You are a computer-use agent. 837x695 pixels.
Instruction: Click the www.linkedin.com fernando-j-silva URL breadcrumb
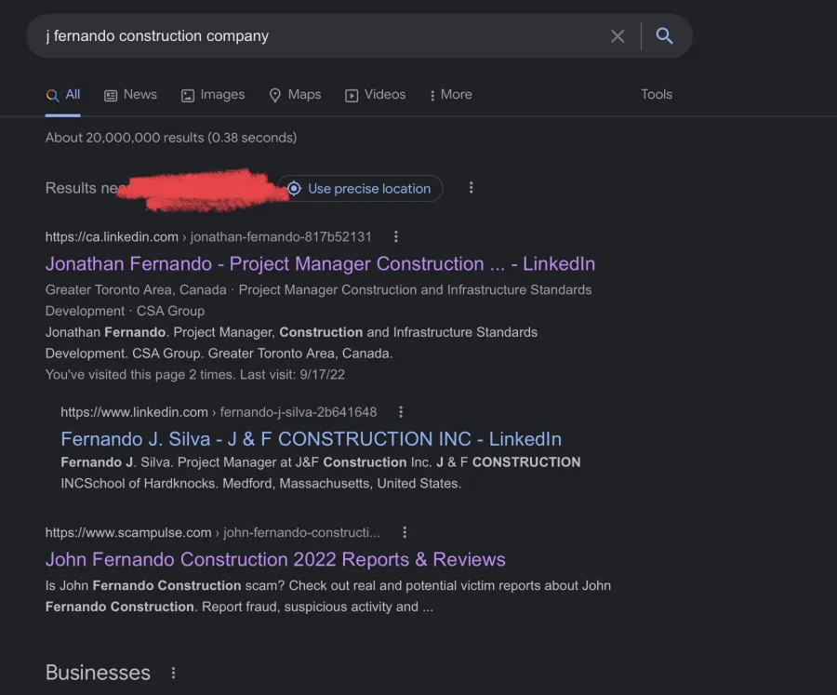(x=219, y=412)
